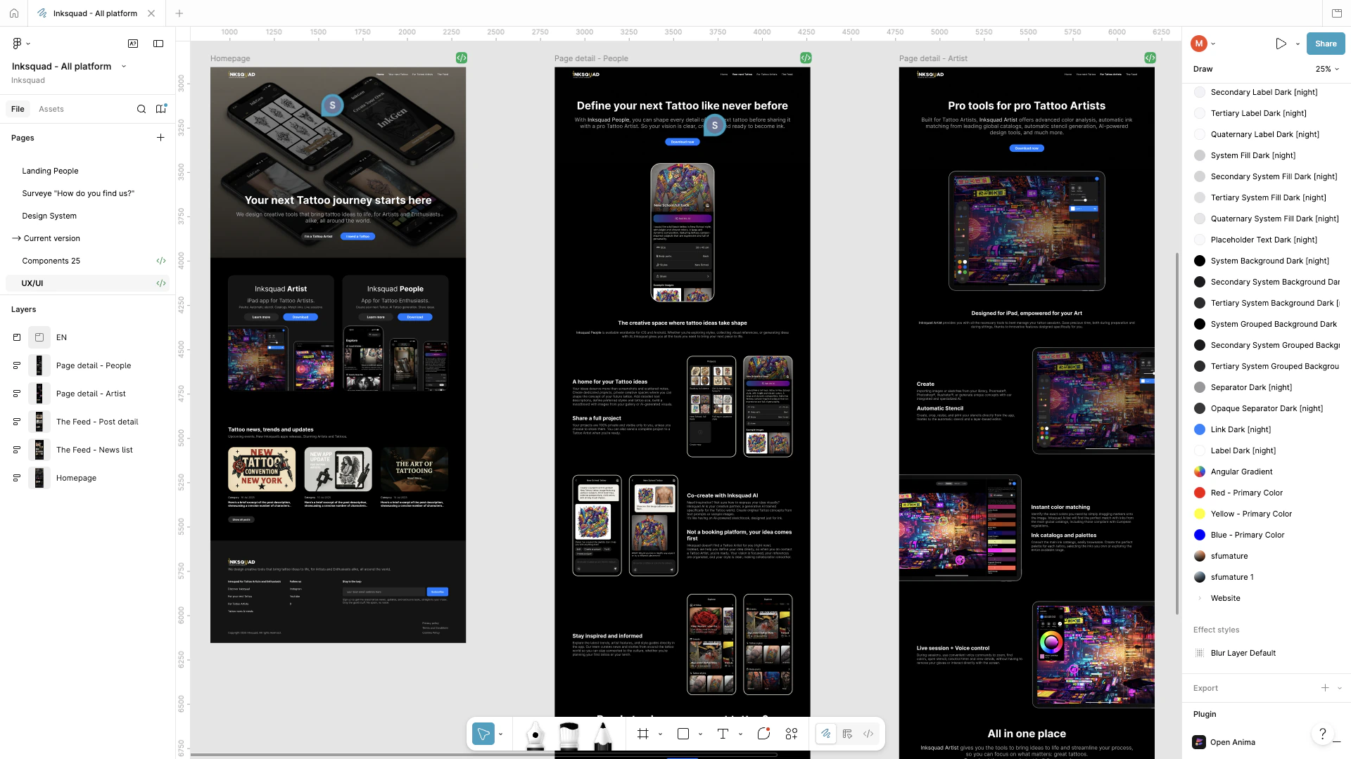Select the Yellow - Primary Color swatch
The height and width of the screenshot is (759, 1351).
pos(1200,514)
